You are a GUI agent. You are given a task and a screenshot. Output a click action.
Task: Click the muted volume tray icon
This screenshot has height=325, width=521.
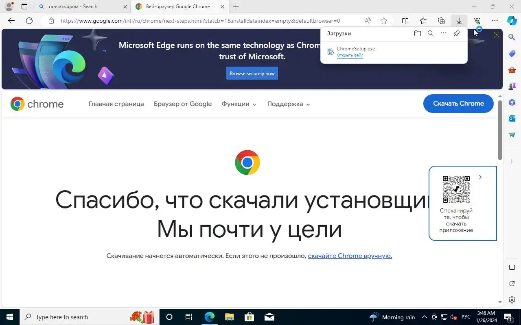click(x=454, y=317)
